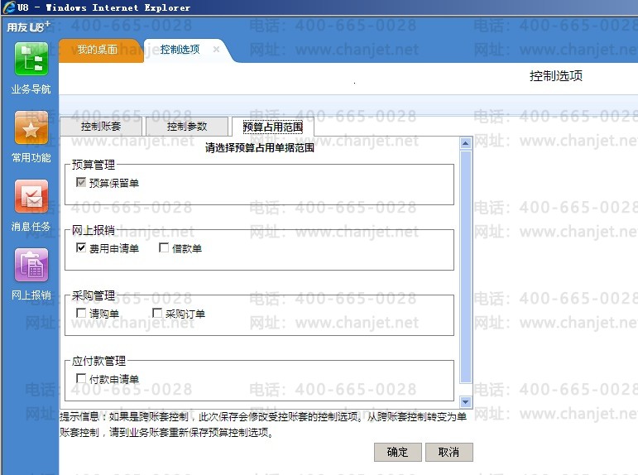
Task: Open the 常用功能 star icon
Action: click(31, 127)
